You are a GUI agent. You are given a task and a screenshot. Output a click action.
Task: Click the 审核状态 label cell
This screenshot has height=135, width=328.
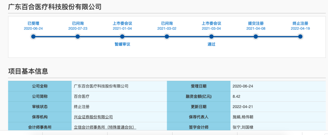pyautogui.click(x=40, y=107)
